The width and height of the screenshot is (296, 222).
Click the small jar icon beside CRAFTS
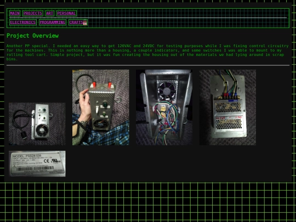[85, 22]
